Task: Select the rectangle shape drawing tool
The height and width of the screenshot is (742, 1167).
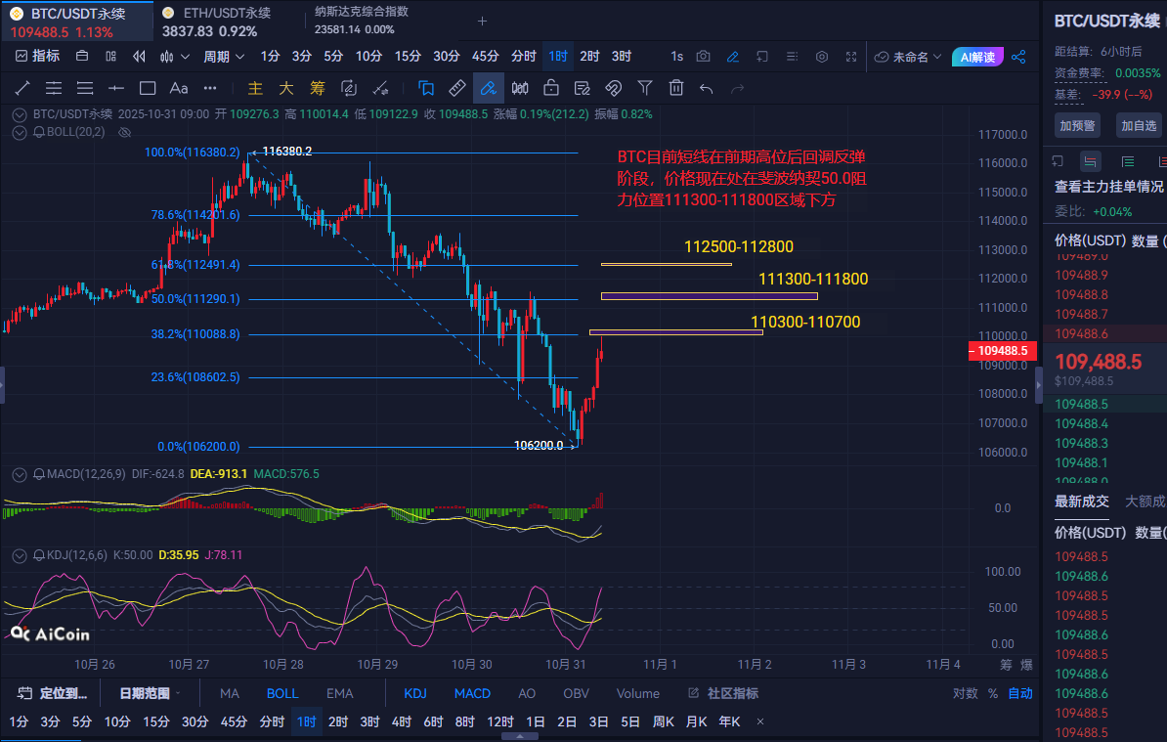Action: [x=148, y=88]
